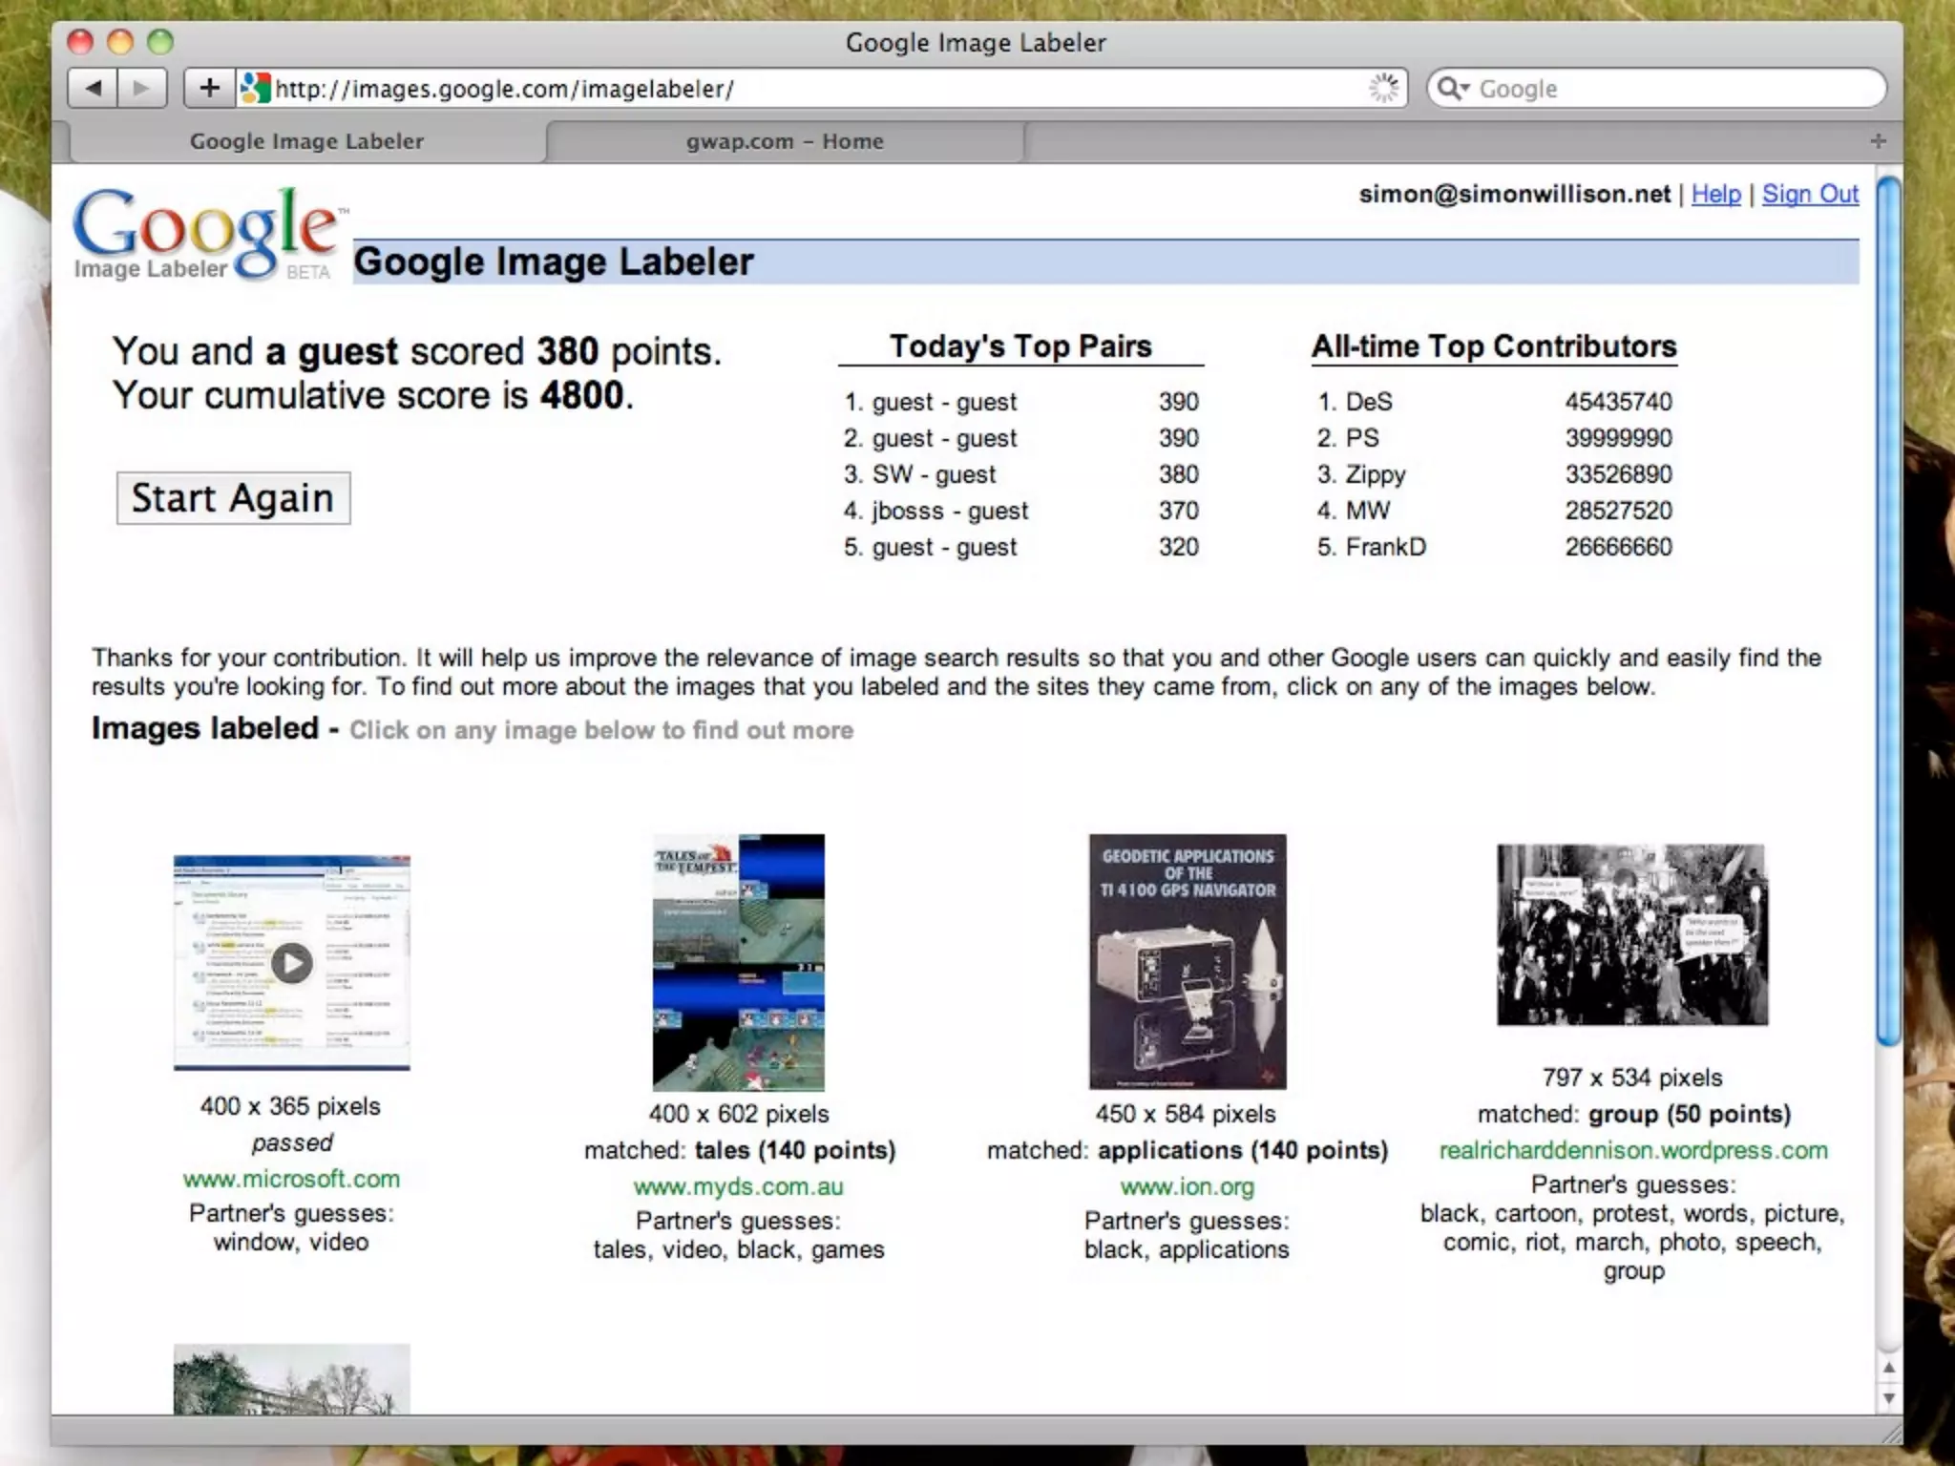Click the loading spinner in address bar
This screenshot has height=1466, width=1955.
(x=1383, y=89)
